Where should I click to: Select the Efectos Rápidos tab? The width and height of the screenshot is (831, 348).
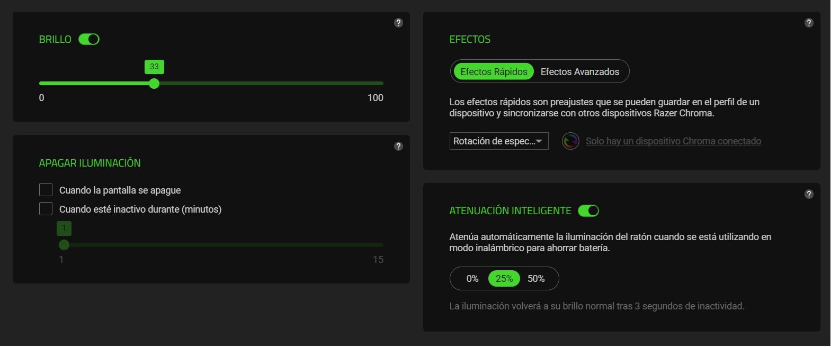[x=494, y=71]
